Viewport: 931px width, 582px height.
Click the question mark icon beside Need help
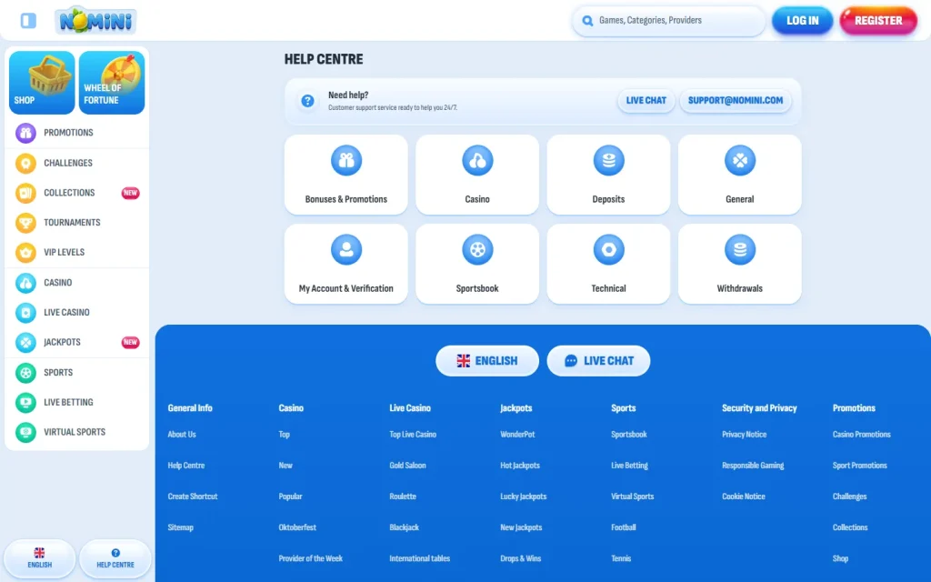[x=307, y=101]
